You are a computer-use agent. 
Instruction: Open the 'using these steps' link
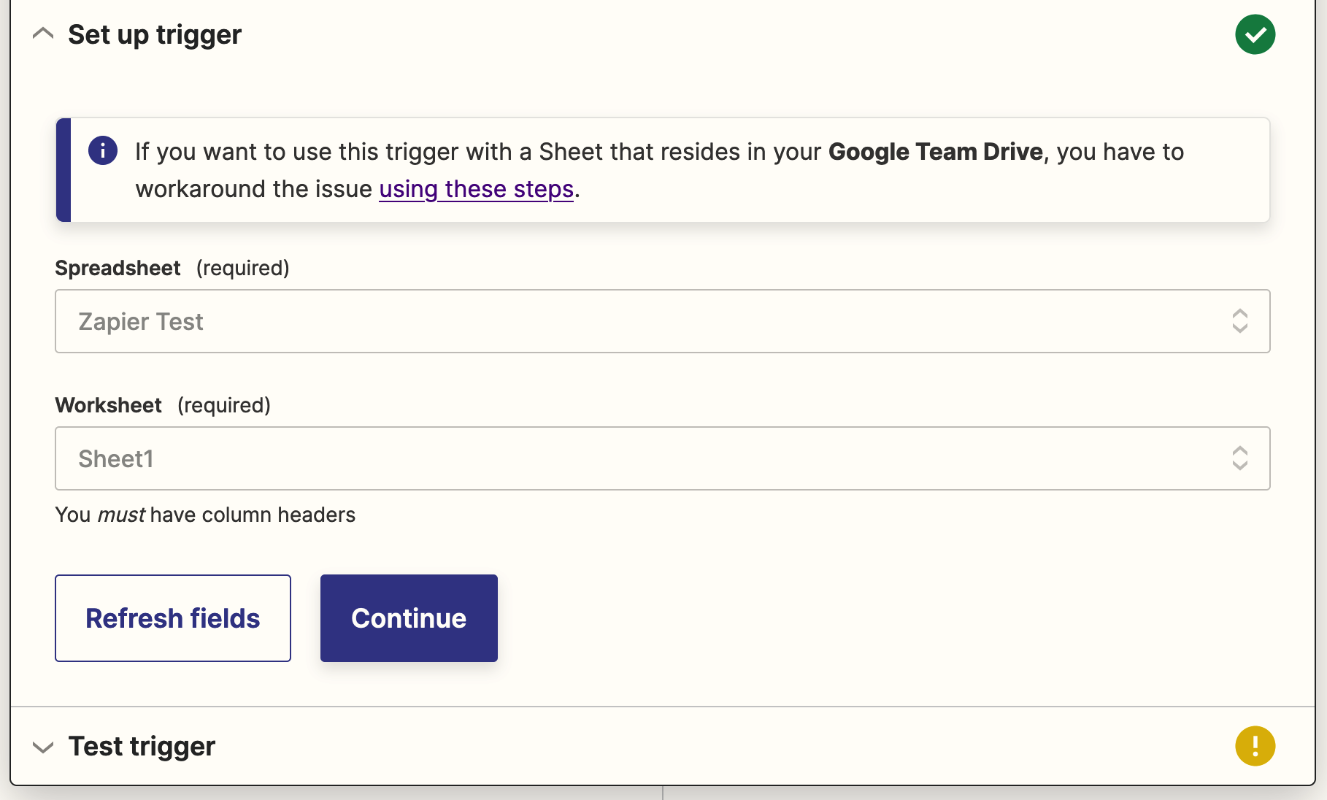click(x=476, y=189)
